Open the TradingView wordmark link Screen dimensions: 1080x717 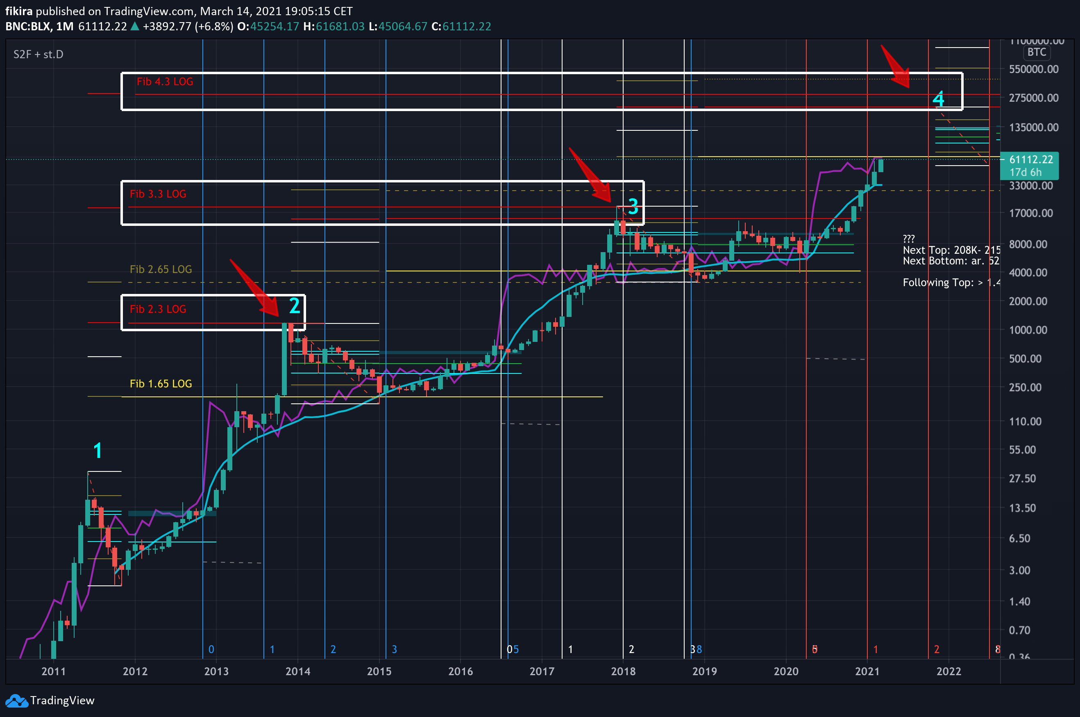[62, 701]
